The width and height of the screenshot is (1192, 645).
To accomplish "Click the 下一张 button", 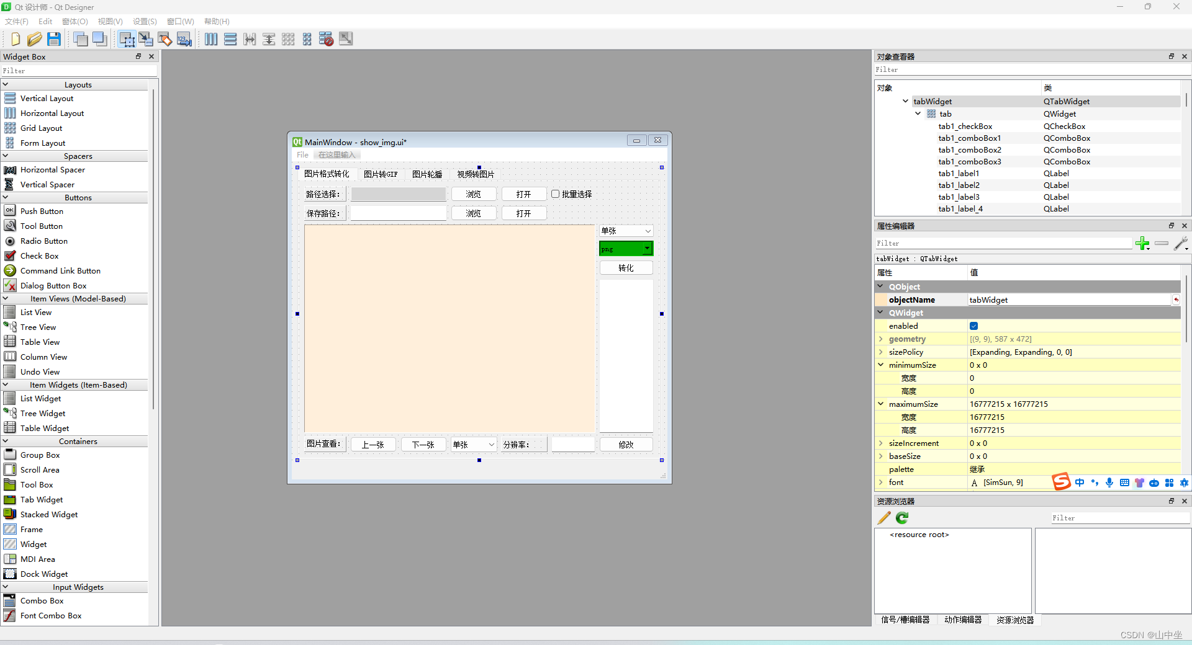I will (423, 445).
